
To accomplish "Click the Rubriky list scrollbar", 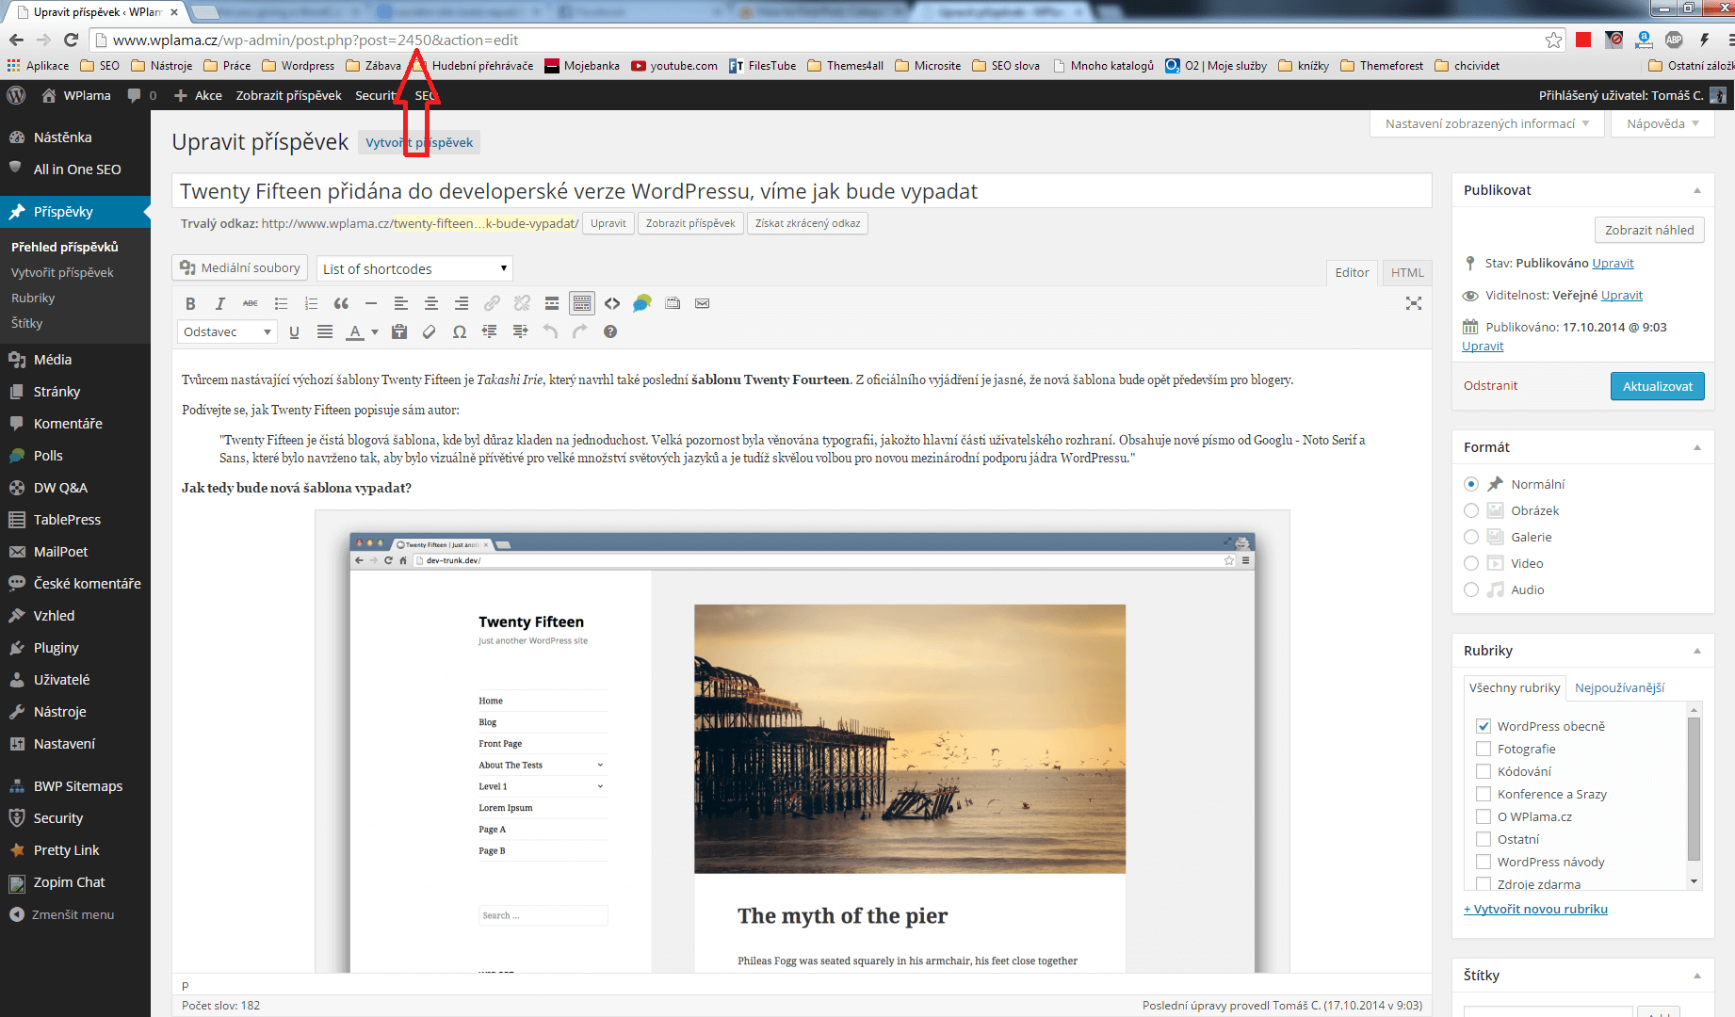I will [1694, 789].
